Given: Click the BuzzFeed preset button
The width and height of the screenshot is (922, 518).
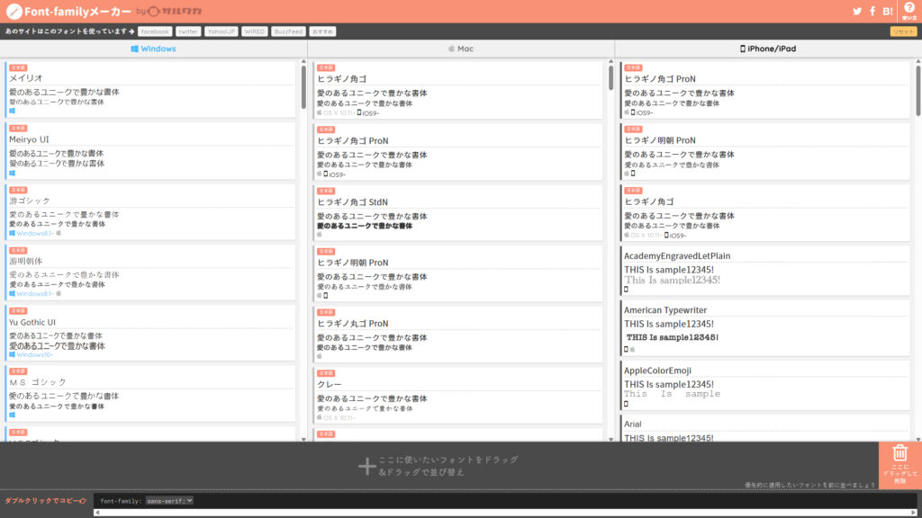Looking at the screenshot, I should 288,31.
